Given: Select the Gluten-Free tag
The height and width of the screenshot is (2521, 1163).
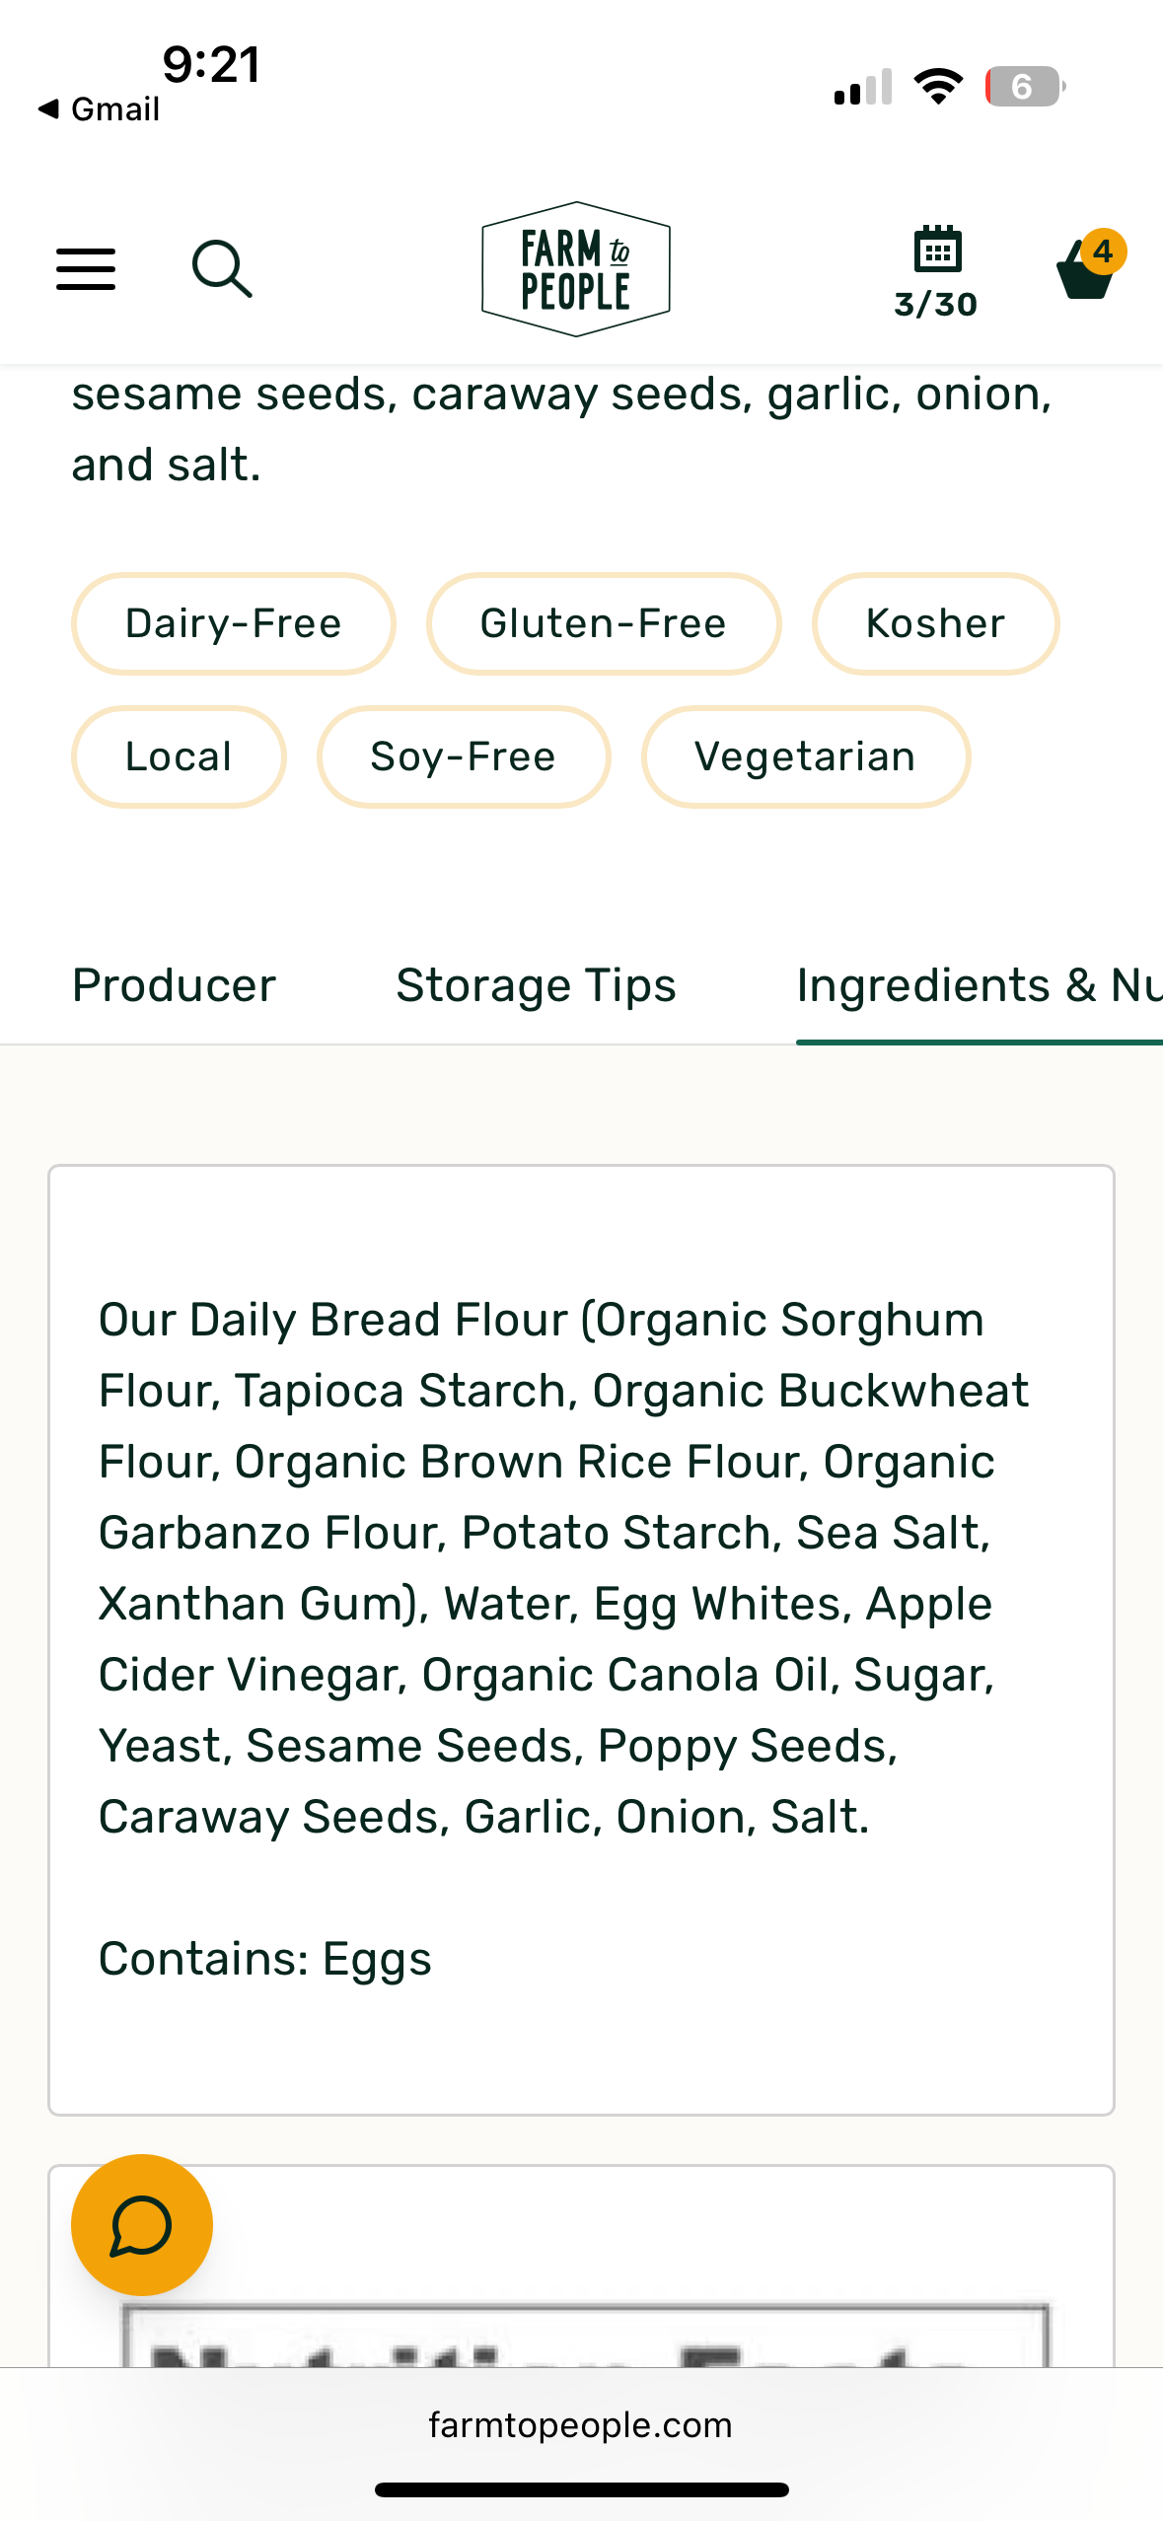Looking at the screenshot, I should pos(604,623).
